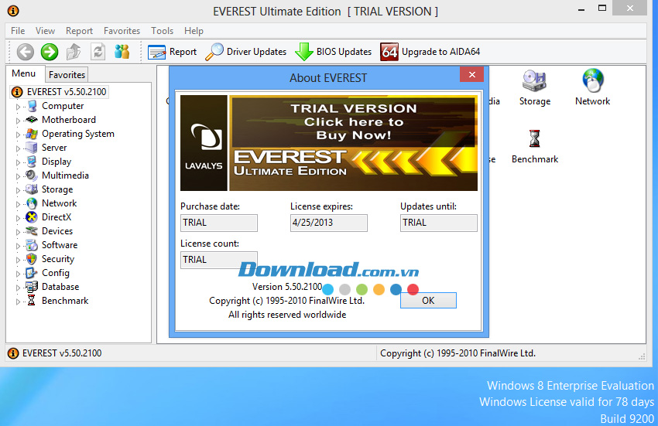Screen dimensions: 658x426
Task: Expand the DirectX tree node
Action: pos(18,218)
